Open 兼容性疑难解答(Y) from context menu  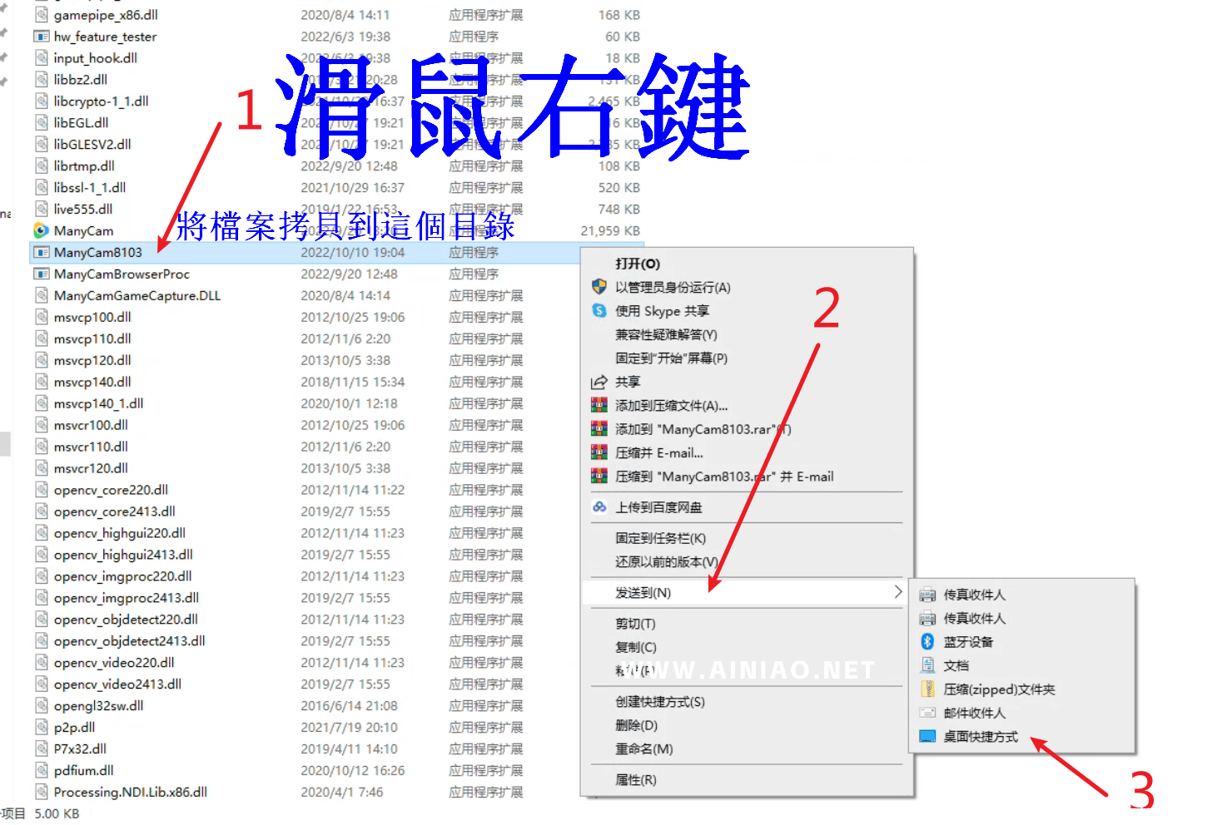666,334
